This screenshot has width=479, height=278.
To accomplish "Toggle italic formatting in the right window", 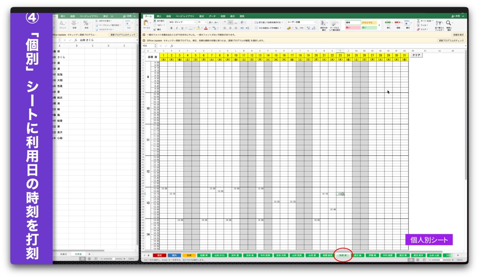I will [177, 28].
